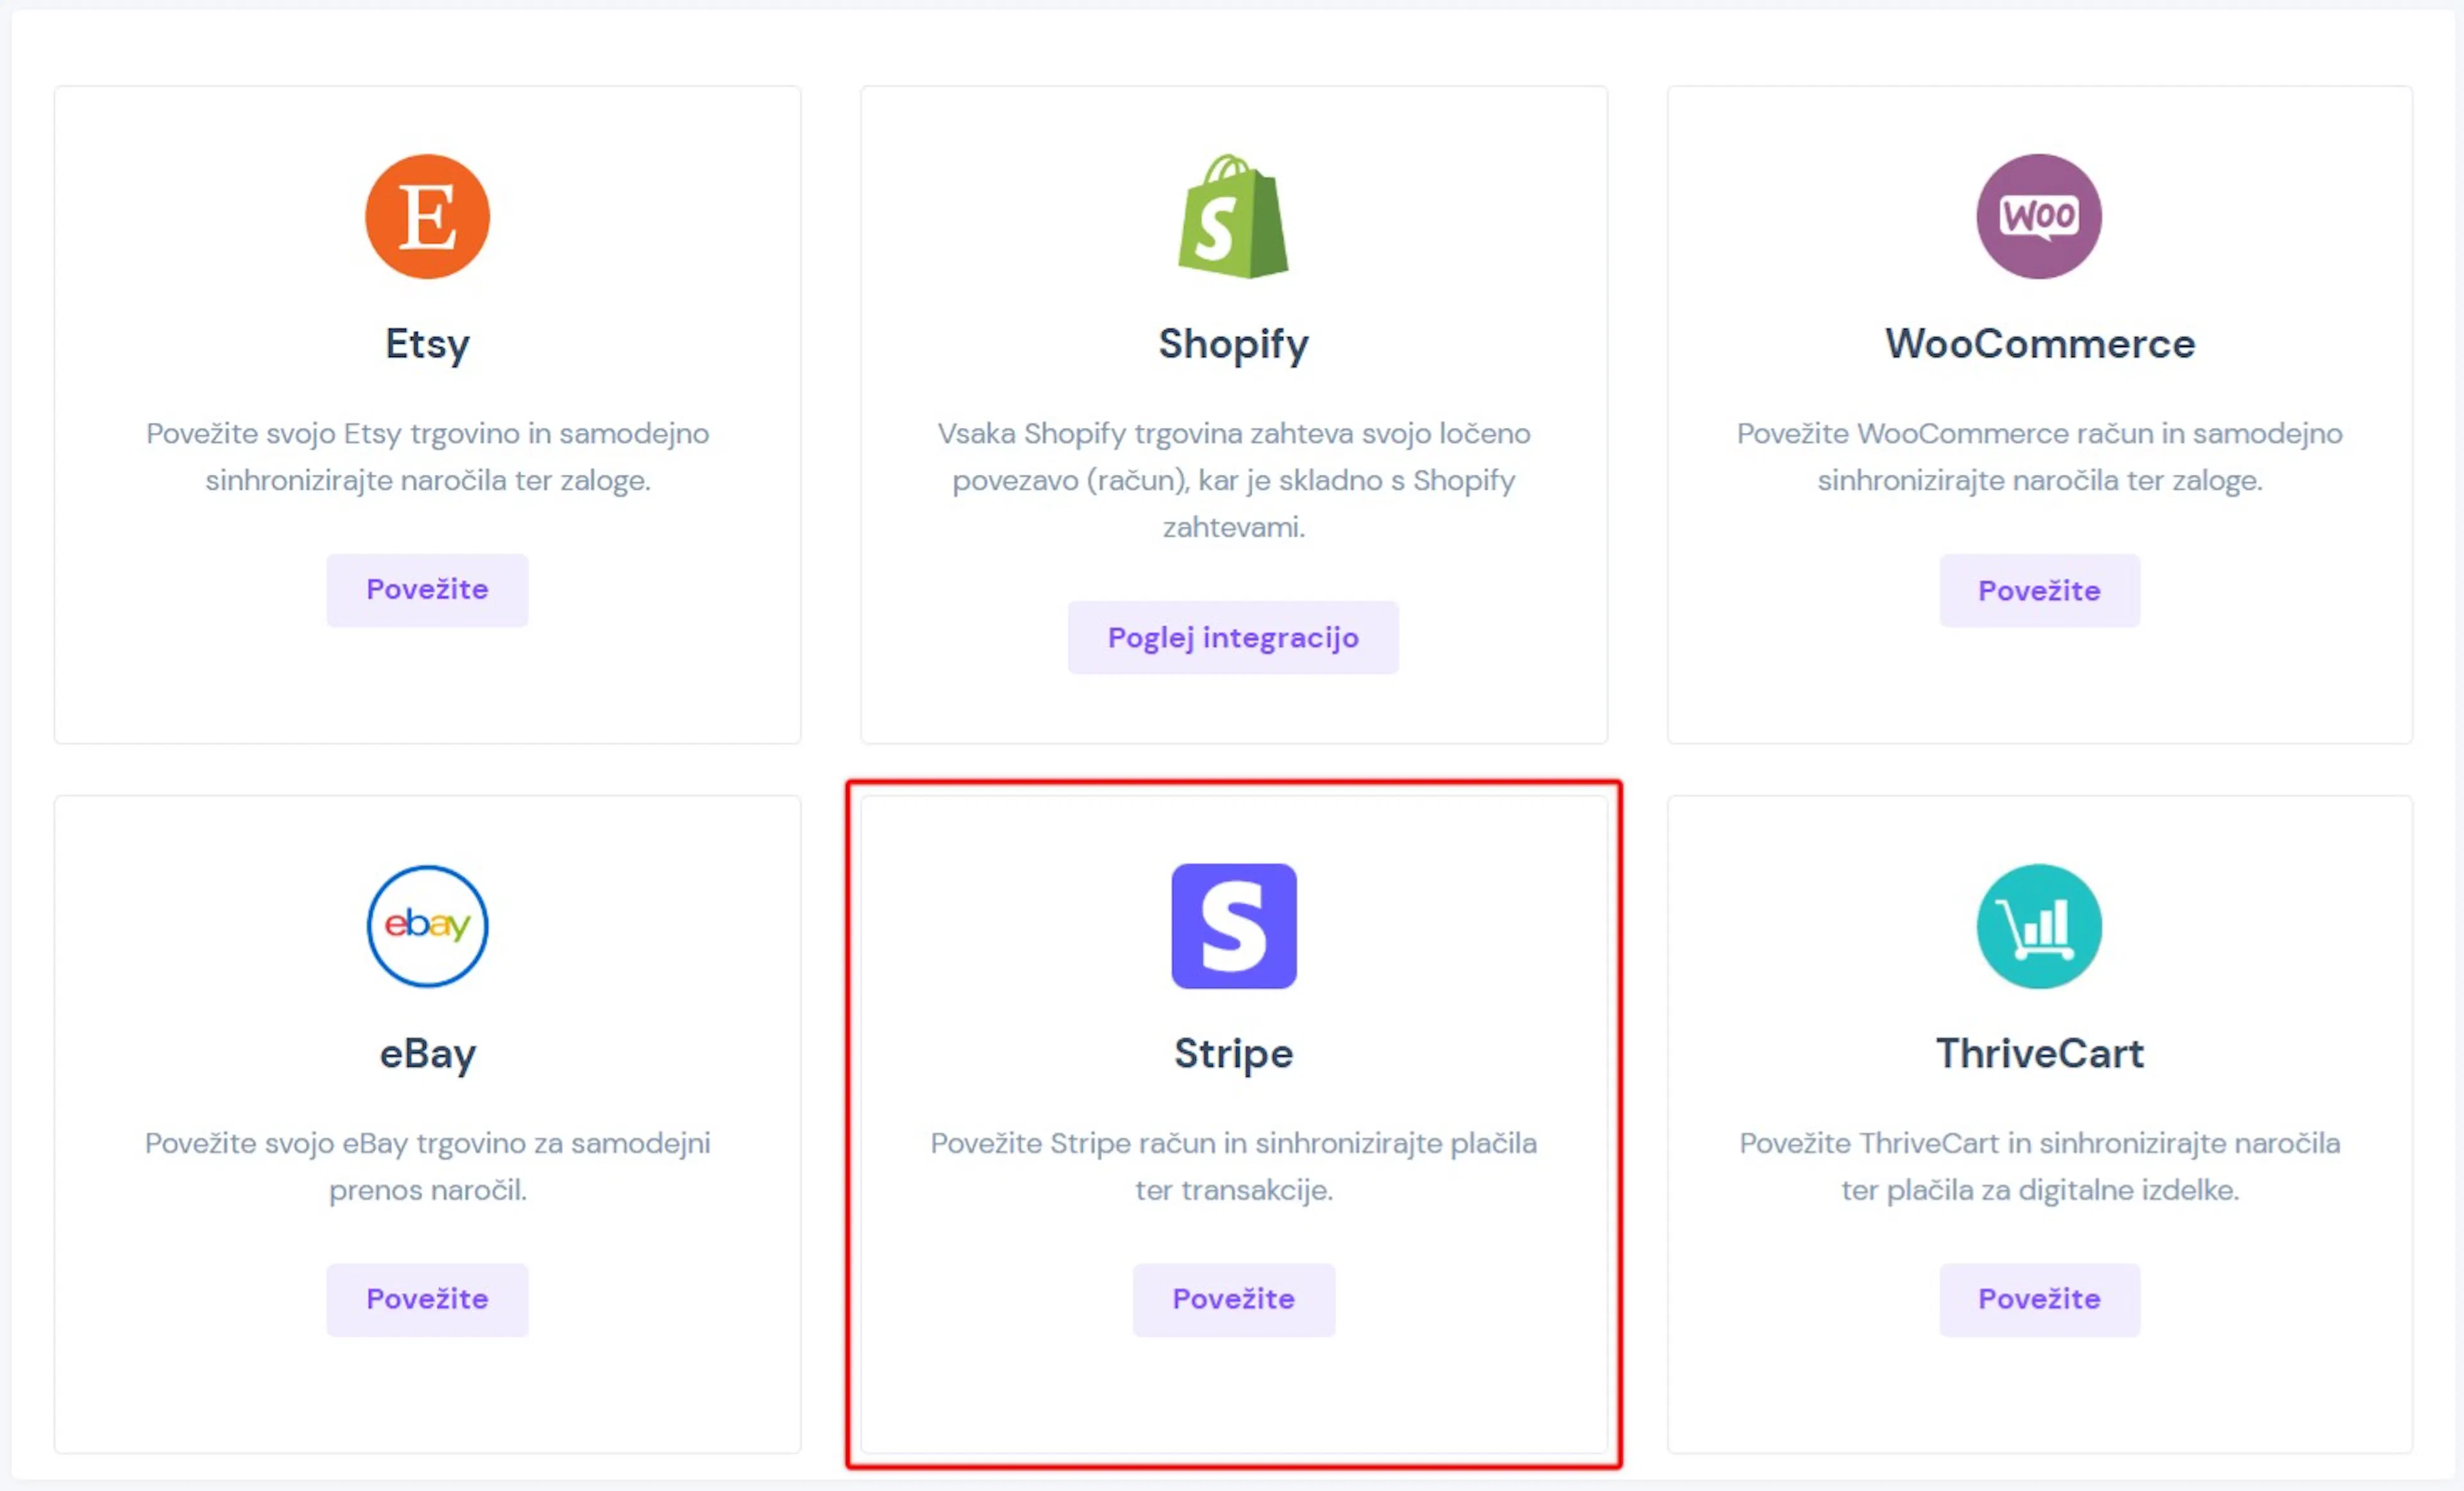Viewport: 2464px width, 1491px height.
Task: Click the Stripe description about plačila ter transakcije
Action: 1233,1166
